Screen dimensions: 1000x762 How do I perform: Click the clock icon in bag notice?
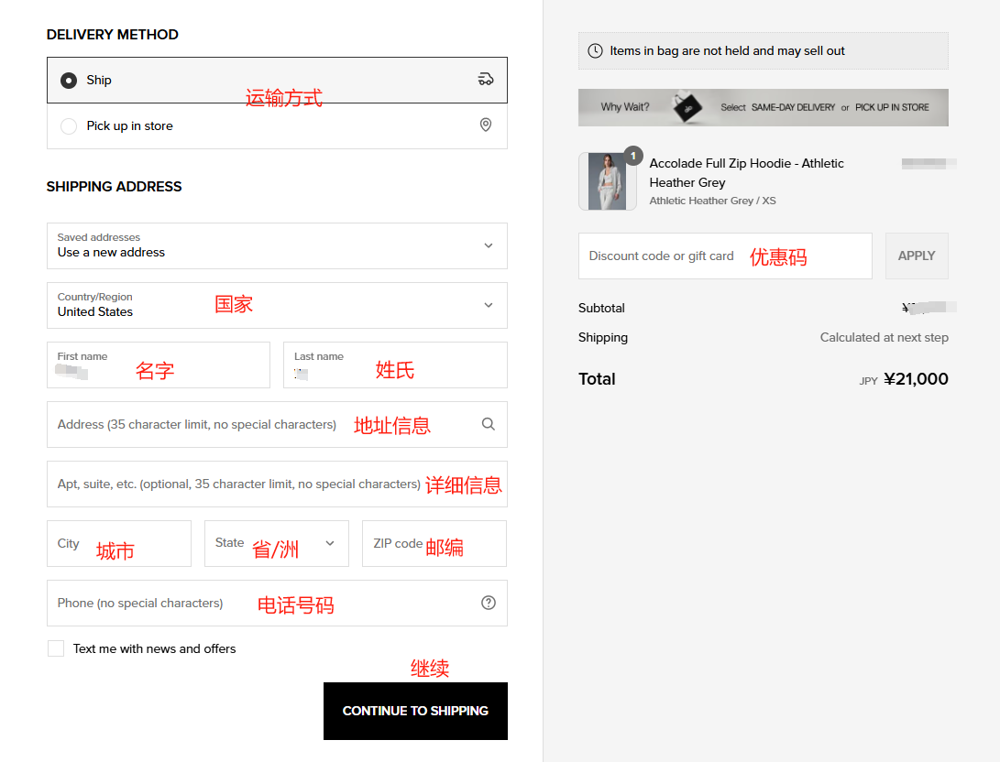[x=595, y=51]
